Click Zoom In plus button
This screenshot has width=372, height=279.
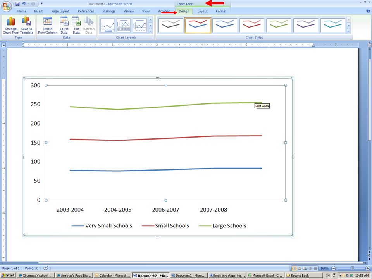[x=368, y=268]
